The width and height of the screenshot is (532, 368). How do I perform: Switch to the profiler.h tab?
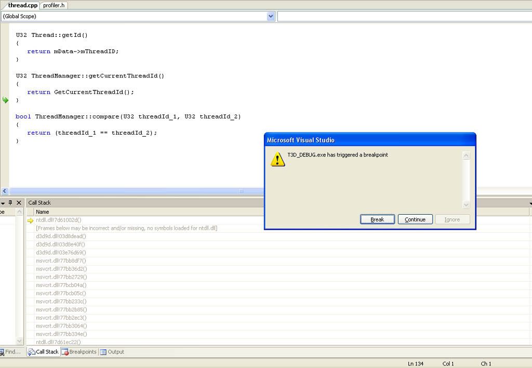55,5
